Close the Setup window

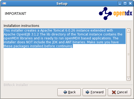(x=130, y=4)
